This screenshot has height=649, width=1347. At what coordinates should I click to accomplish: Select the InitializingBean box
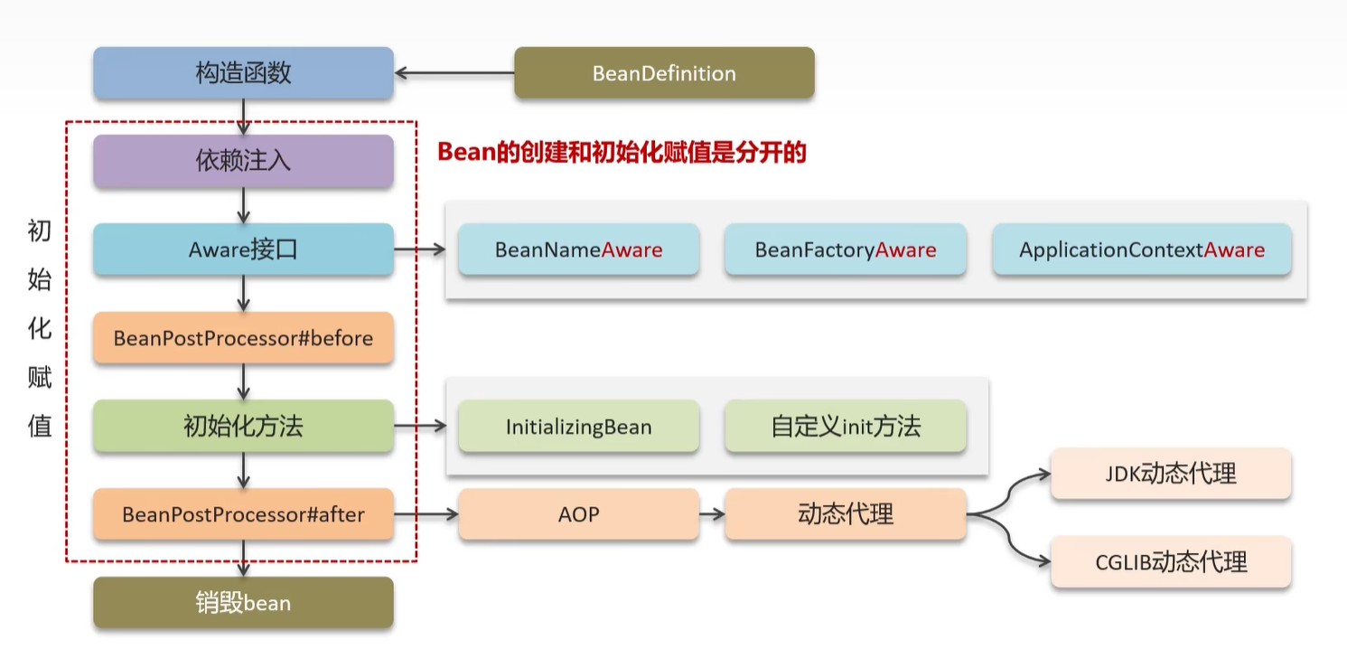[x=579, y=426]
